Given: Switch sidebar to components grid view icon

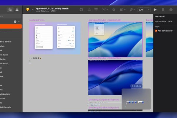Looking at the screenshot, I should click(x=17, y=10).
